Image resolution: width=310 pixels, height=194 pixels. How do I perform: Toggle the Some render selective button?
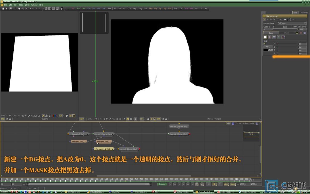pyautogui.click(x=233, y=184)
